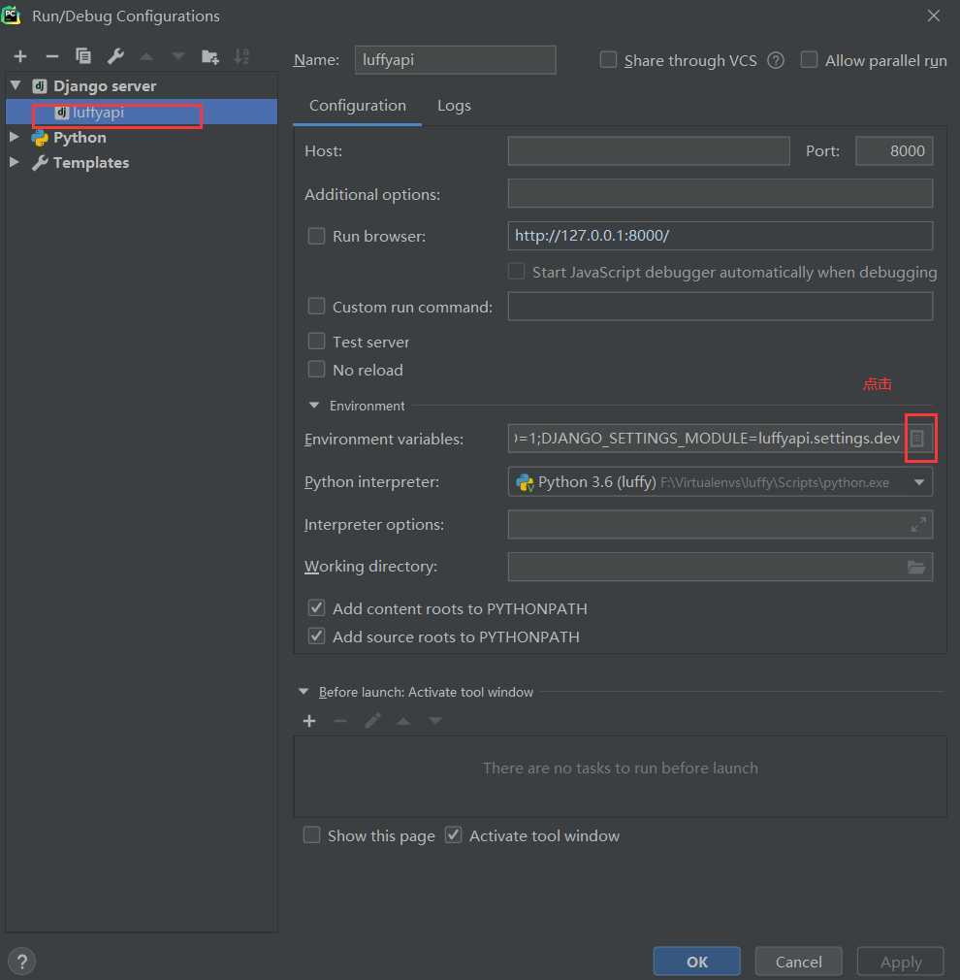This screenshot has width=960, height=980.
Task: Click the Custom run command text field
Action: pyautogui.click(x=720, y=307)
